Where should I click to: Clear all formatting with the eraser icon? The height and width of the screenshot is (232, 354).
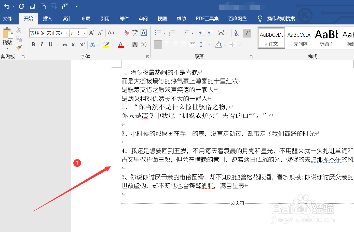[127, 33]
